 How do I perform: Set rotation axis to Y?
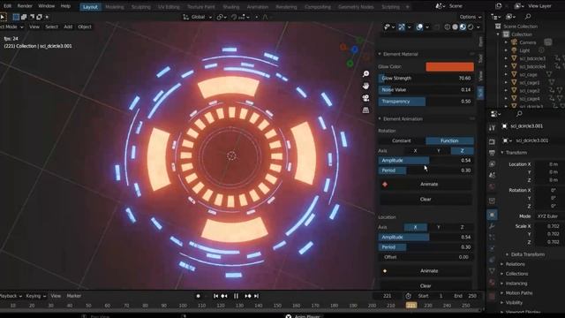[x=439, y=151]
